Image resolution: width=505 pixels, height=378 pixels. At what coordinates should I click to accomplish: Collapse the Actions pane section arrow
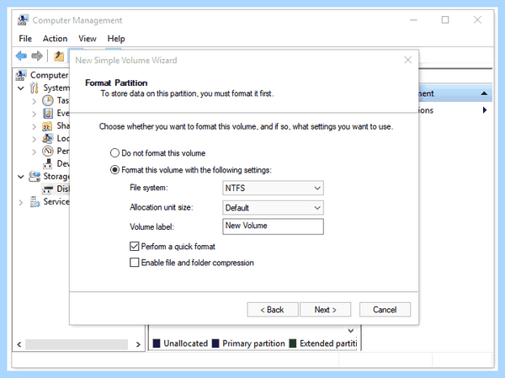click(x=484, y=93)
